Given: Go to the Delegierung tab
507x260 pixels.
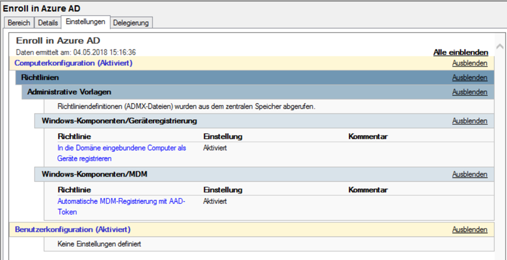Looking at the screenshot, I should tap(132, 23).
